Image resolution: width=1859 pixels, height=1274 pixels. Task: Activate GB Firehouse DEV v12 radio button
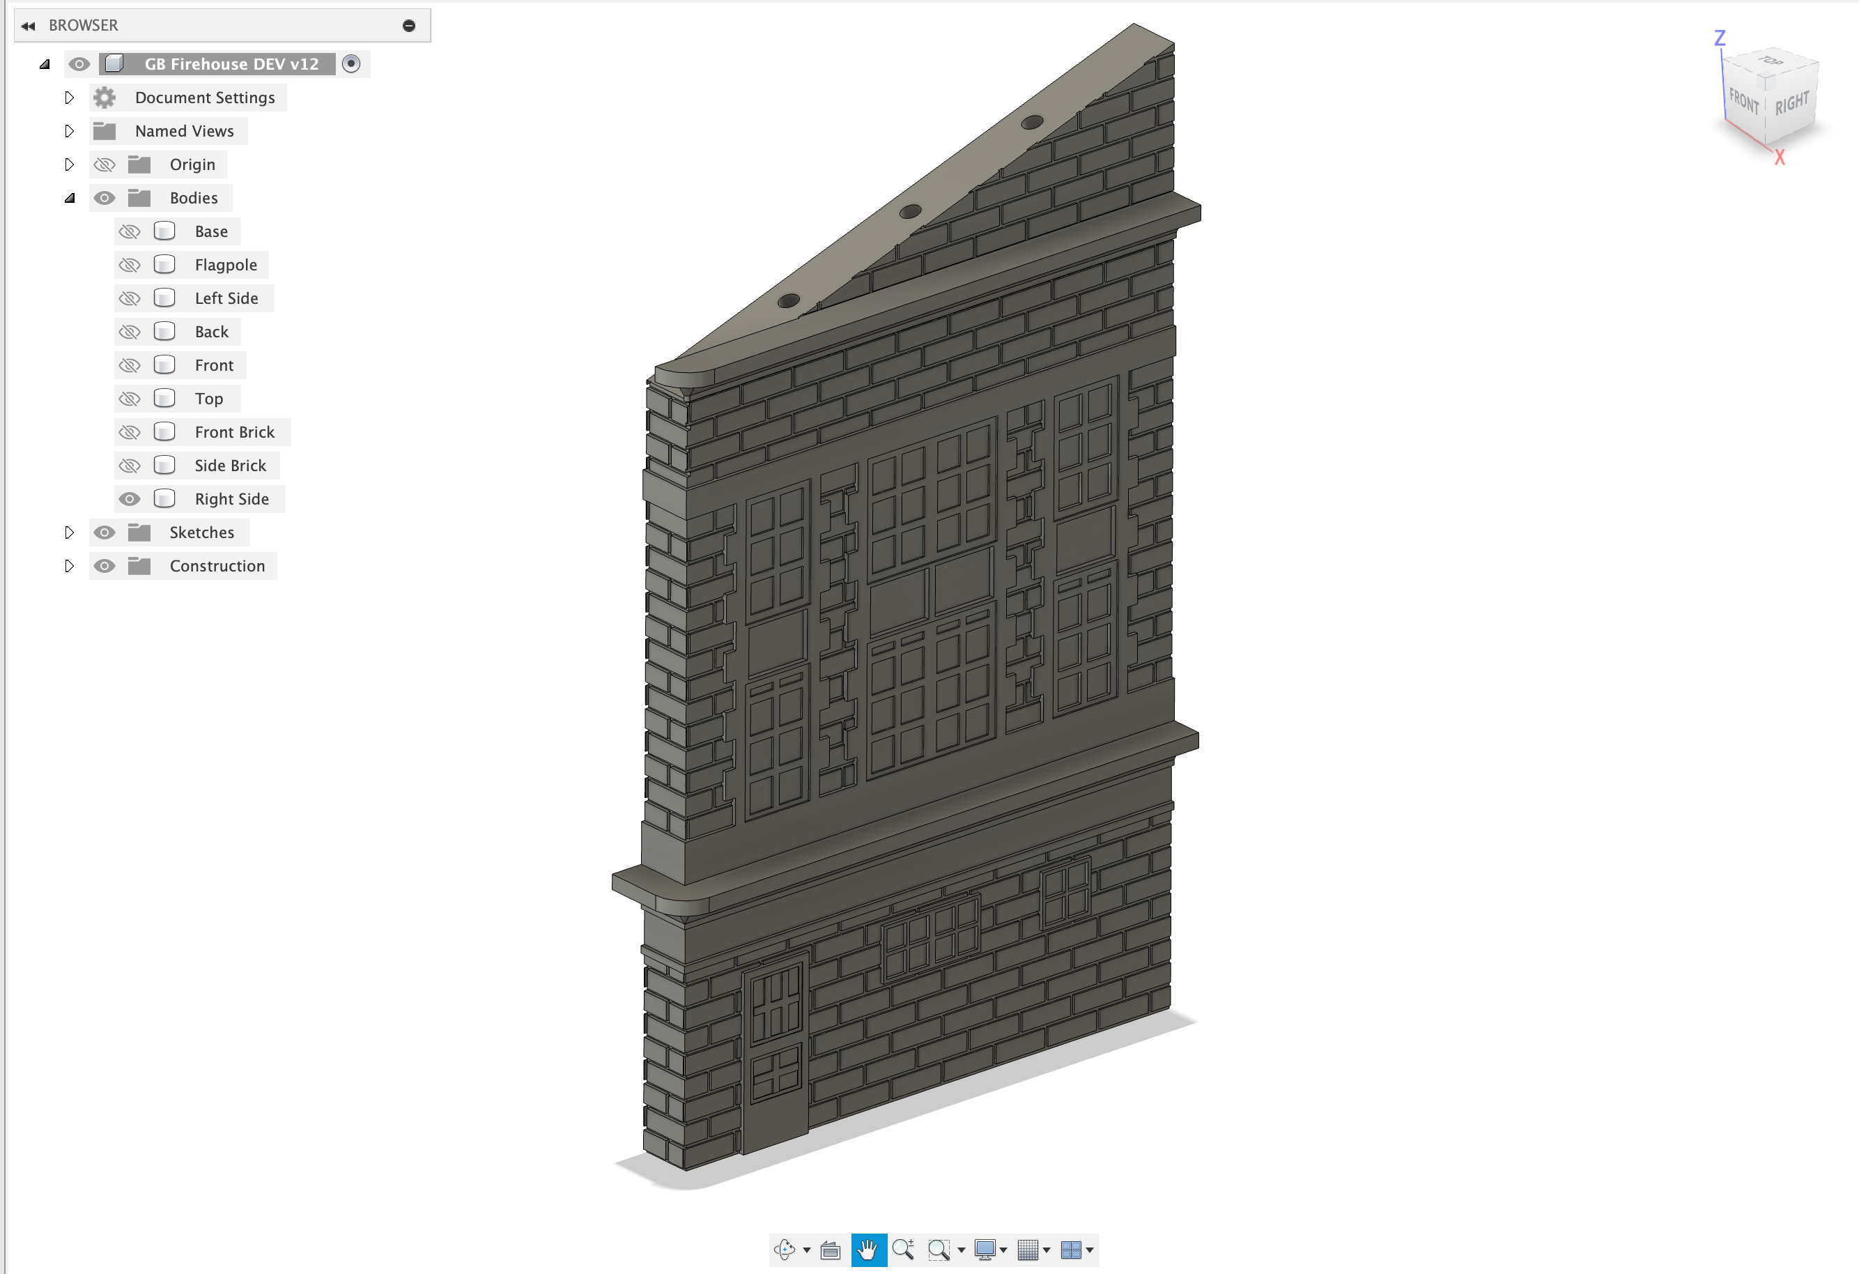pyautogui.click(x=351, y=64)
